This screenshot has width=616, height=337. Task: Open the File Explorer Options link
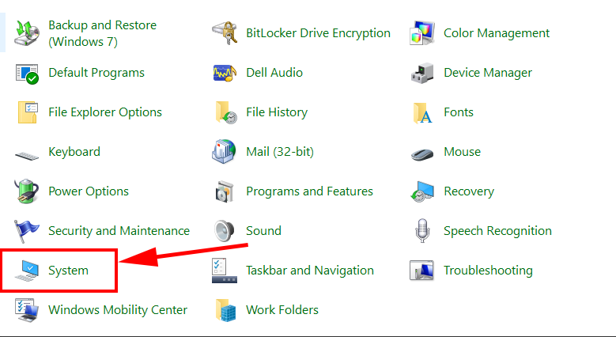coord(105,112)
